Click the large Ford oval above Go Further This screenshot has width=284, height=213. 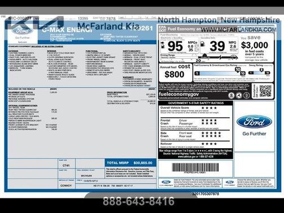tap(254, 122)
